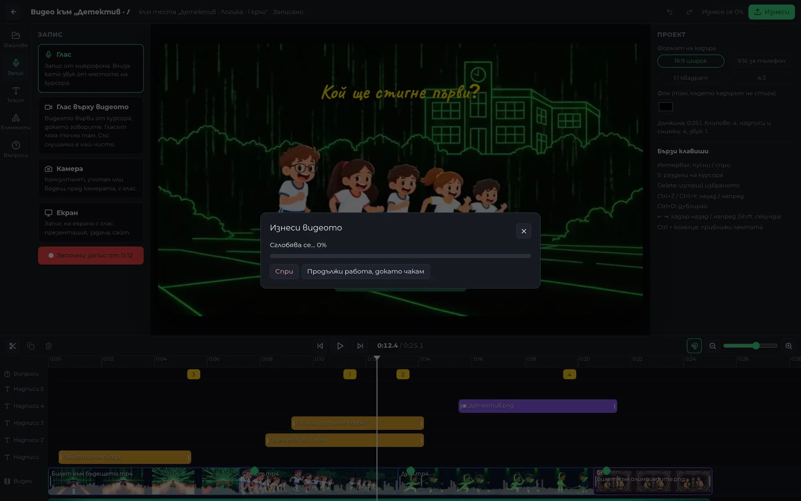Click the timeline zoom in magnifier
The image size is (801, 501).
tap(789, 346)
